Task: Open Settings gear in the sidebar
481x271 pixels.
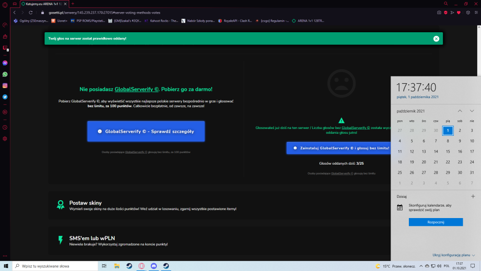Action: (x=5, y=139)
